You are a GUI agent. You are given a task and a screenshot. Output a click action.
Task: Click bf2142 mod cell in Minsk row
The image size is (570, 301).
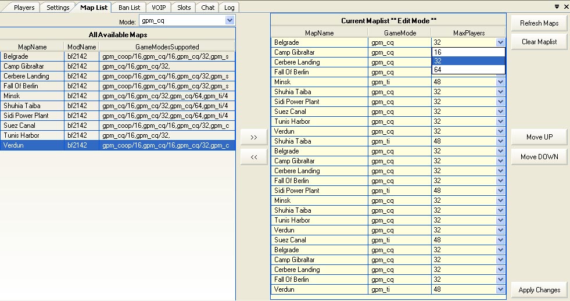coord(81,96)
